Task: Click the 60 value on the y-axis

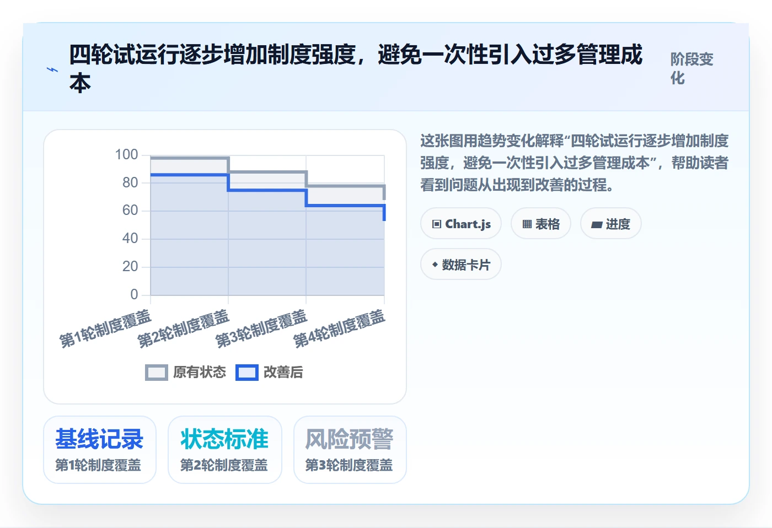Action: (130, 211)
